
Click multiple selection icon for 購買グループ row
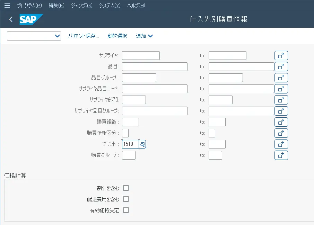[281, 155]
